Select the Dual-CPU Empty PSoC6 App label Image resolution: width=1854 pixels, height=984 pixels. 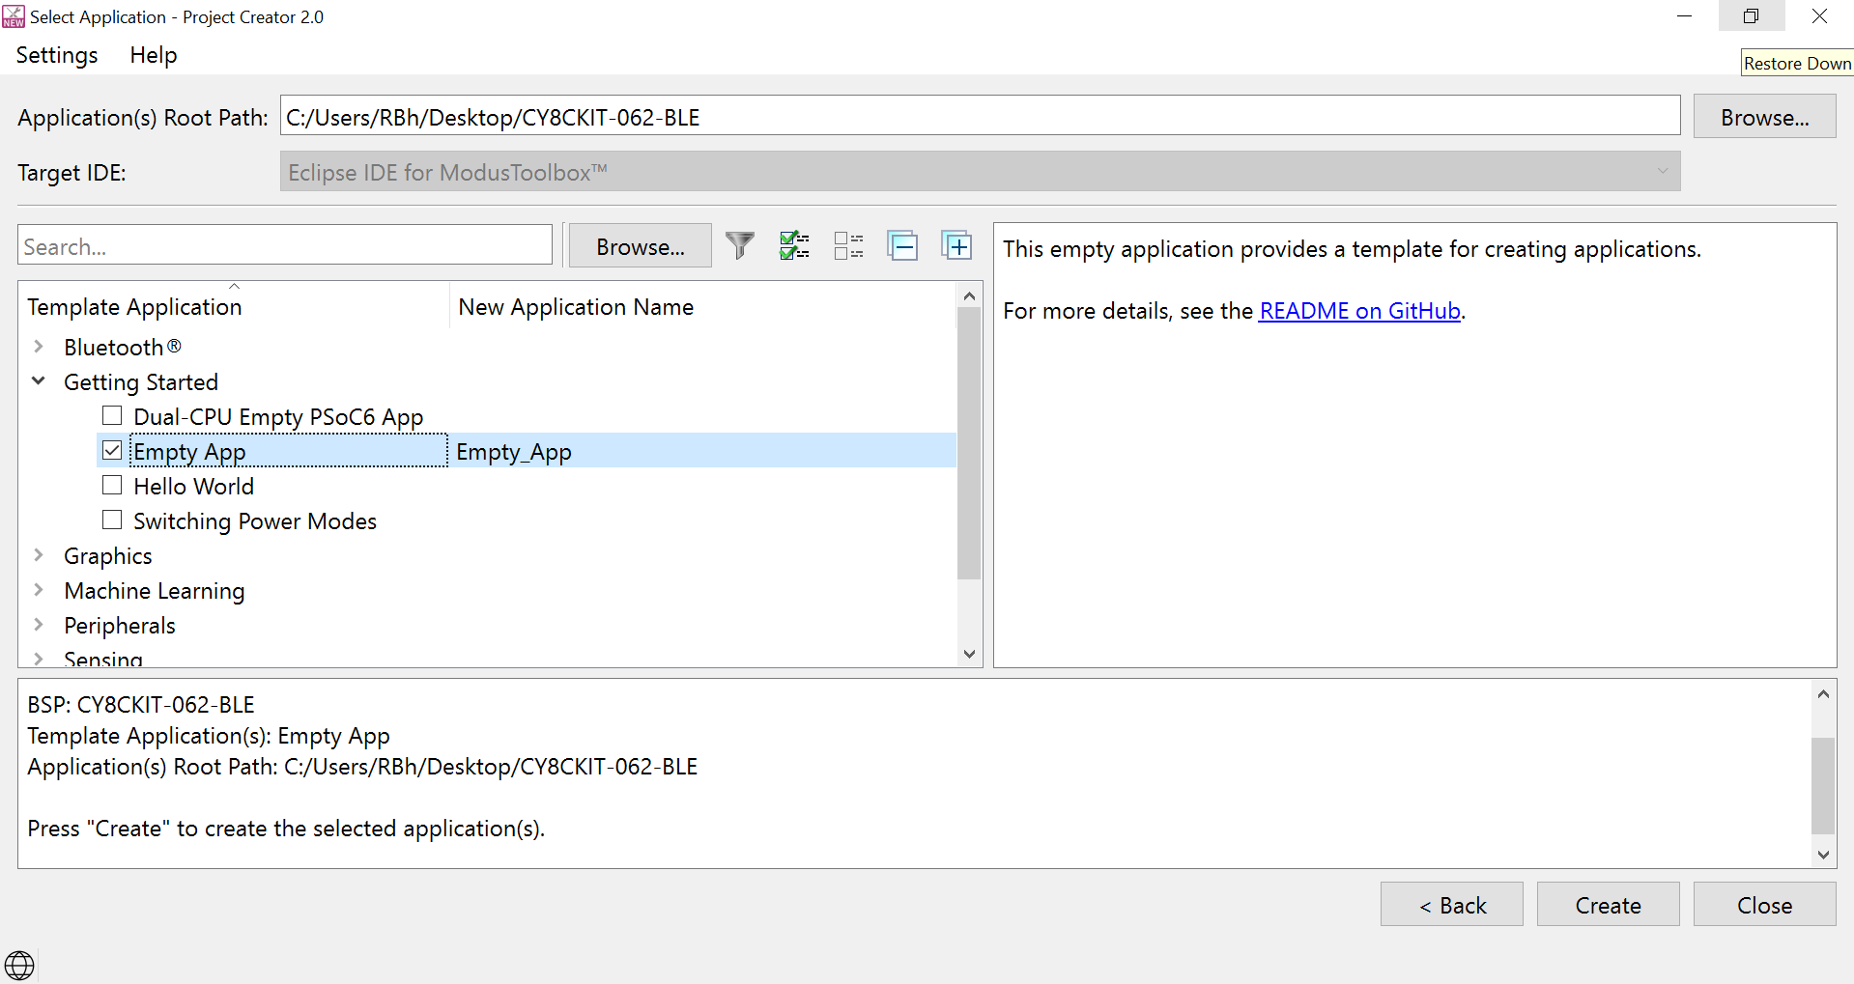point(278,416)
